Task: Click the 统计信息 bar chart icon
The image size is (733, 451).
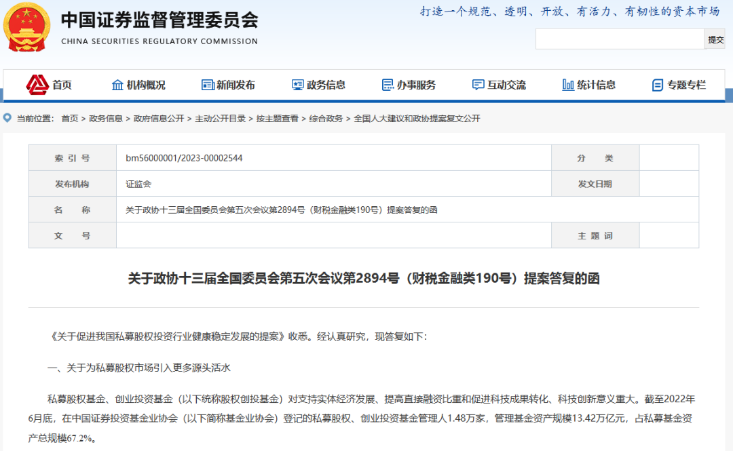Action: (x=568, y=85)
